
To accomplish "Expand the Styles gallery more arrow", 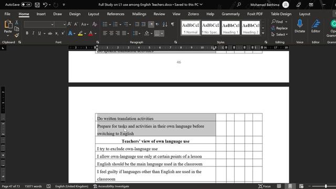I will pyautogui.click(x=263, y=33).
